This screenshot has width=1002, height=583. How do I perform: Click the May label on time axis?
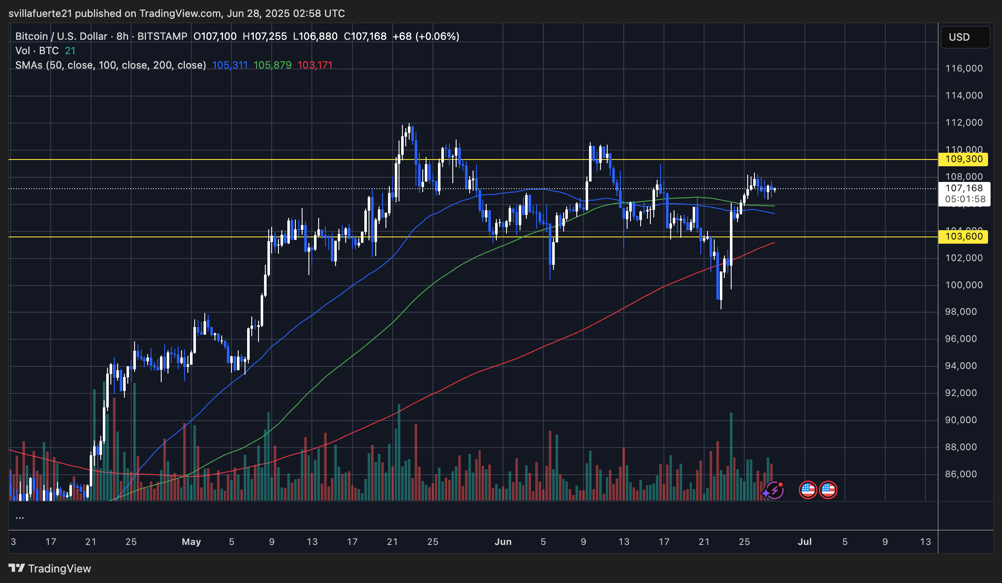[x=191, y=542]
